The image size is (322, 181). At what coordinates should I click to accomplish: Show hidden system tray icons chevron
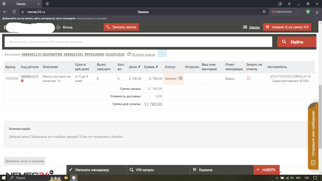point(277,178)
